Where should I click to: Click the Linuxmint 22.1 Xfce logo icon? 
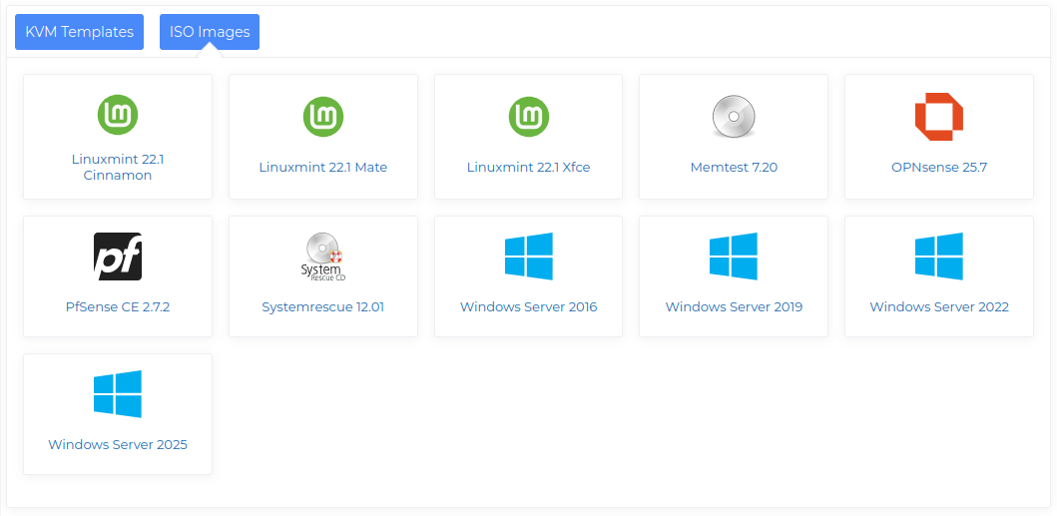[x=529, y=116]
